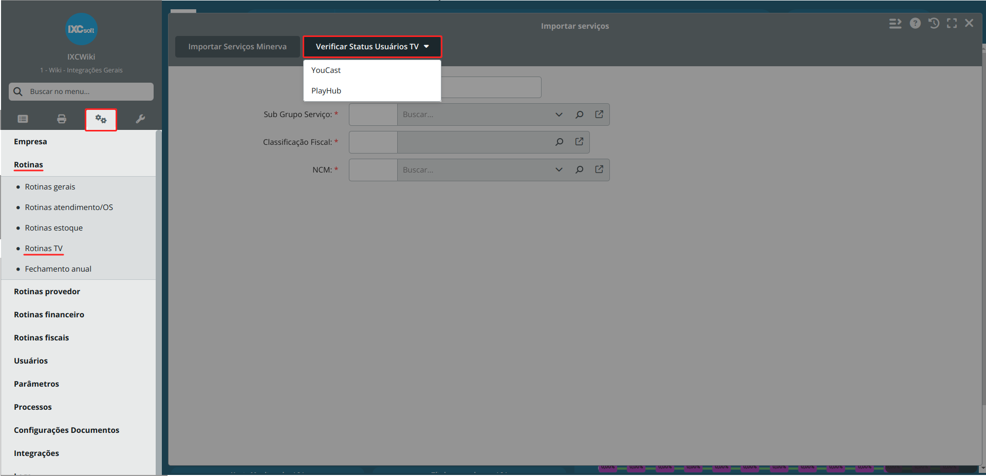Open the wrench tools sidebar tab
This screenshot has height=476, width=986.
[140, 119]
